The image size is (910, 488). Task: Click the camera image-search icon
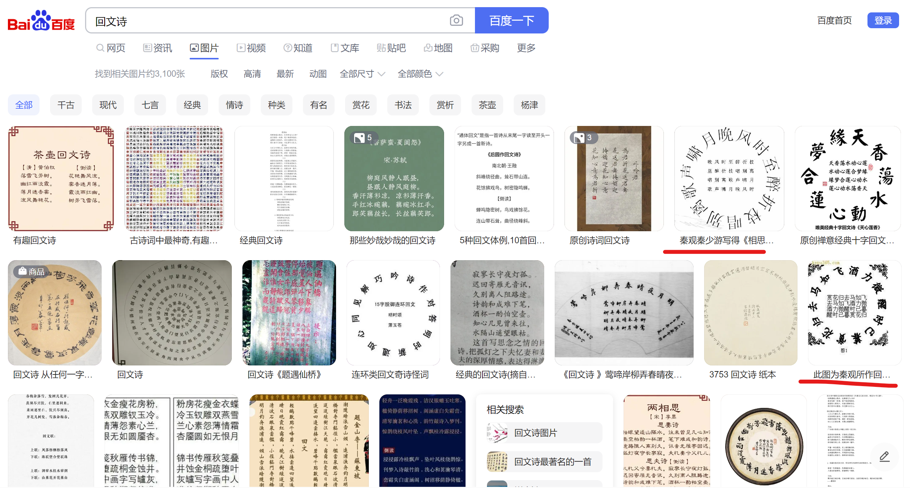coord(456,20)
